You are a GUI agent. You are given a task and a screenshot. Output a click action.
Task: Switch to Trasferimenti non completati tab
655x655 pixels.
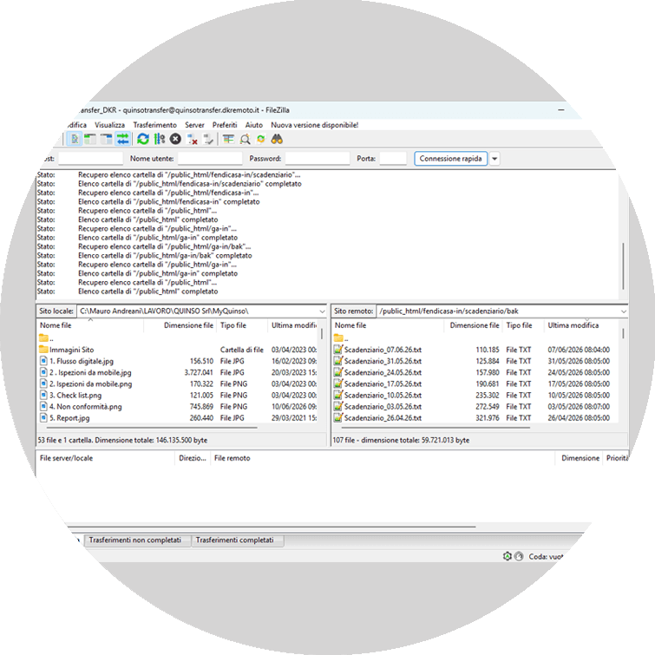click(135, 540)
